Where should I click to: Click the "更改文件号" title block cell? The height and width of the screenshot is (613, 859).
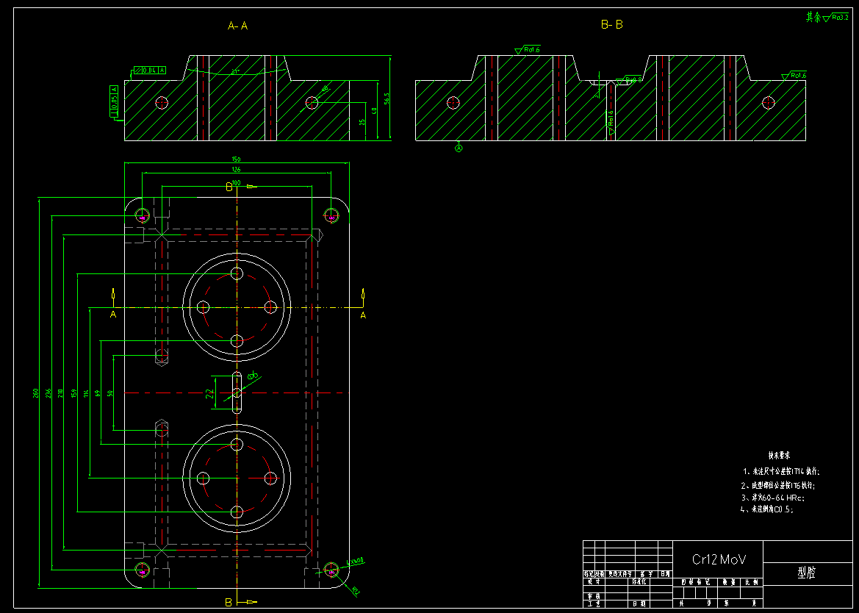(x=620, y=574)
